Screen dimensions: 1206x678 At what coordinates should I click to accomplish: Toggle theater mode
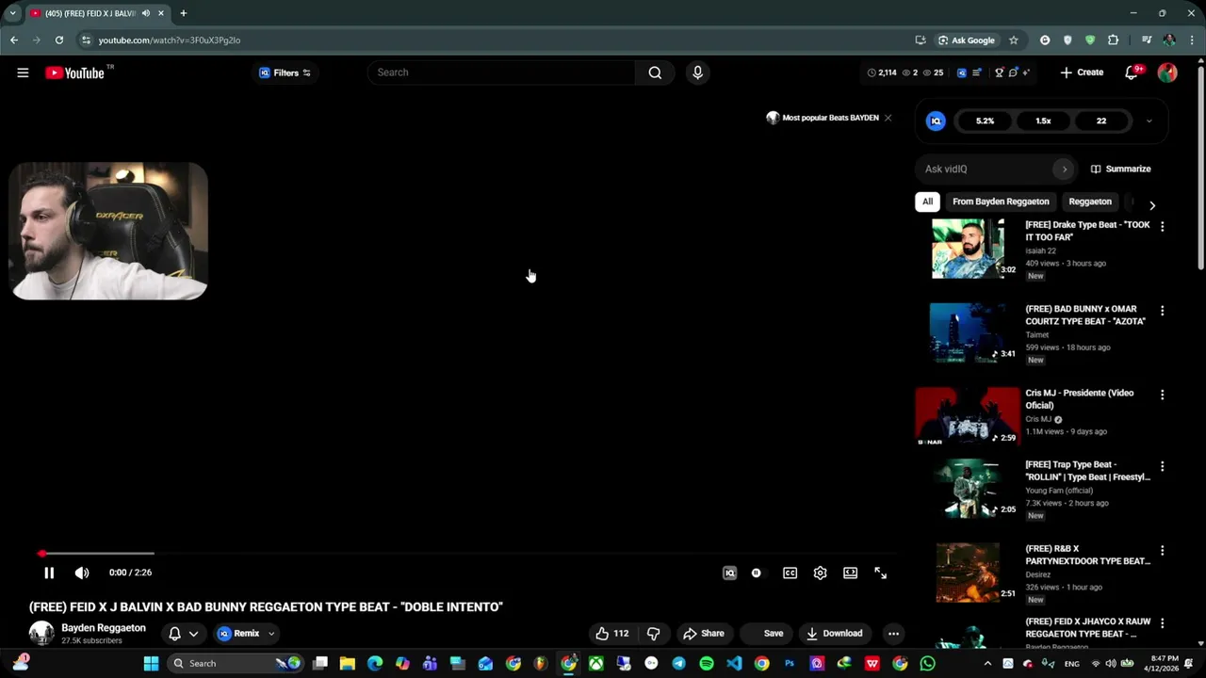click(x=850, y=573)
